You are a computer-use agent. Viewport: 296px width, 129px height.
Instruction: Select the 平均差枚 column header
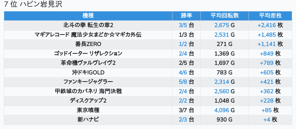(x=270, y=16)
